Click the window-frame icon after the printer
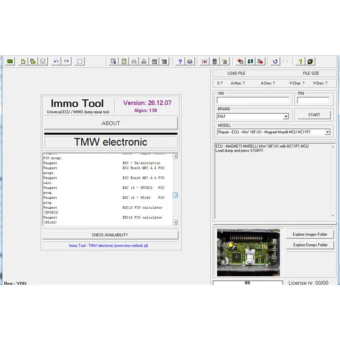 coord(154,62)
